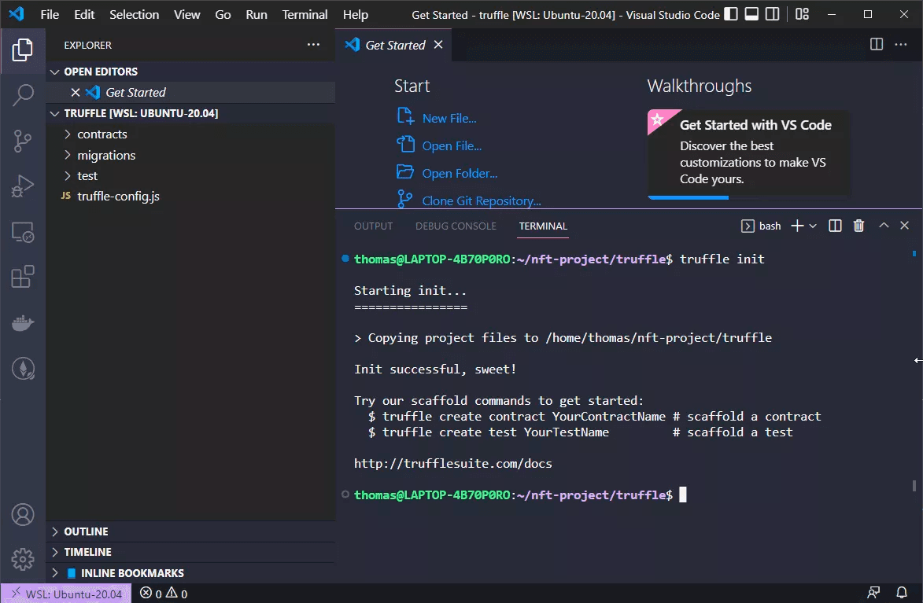Collapse the OPEN EDITORS section
923x603 pixels.
click(190, 72)
